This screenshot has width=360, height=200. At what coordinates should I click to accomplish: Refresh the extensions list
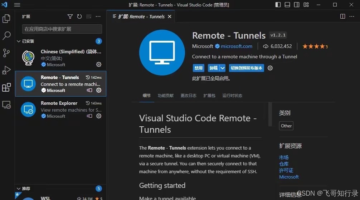pyautogui.click(x=79, y=16)
